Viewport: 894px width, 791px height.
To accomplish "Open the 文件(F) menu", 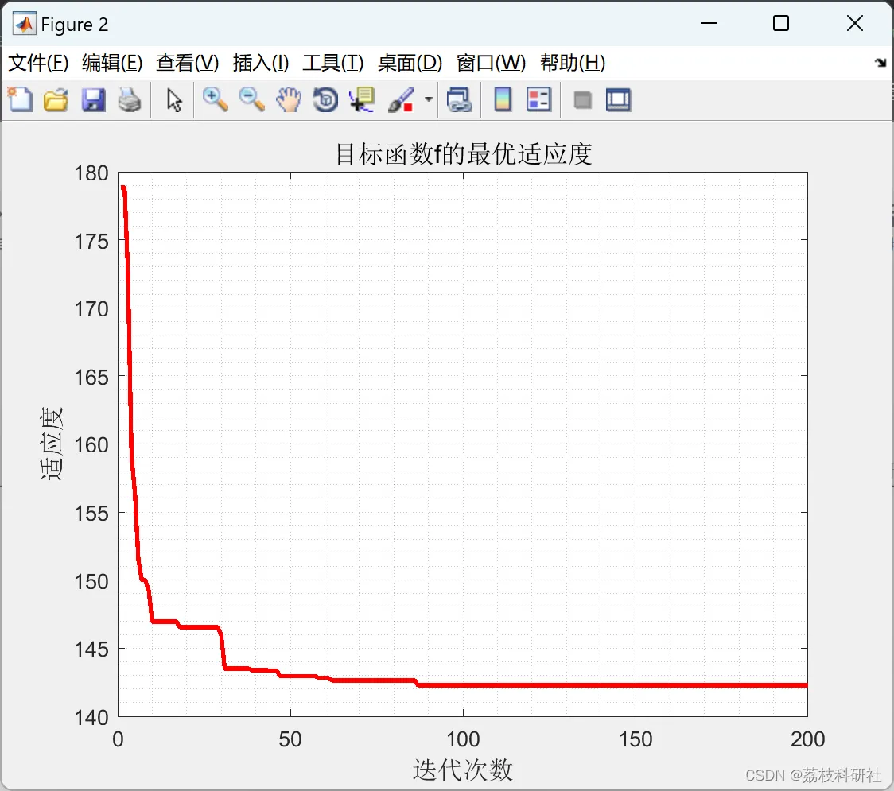I will tap(38, 63).
